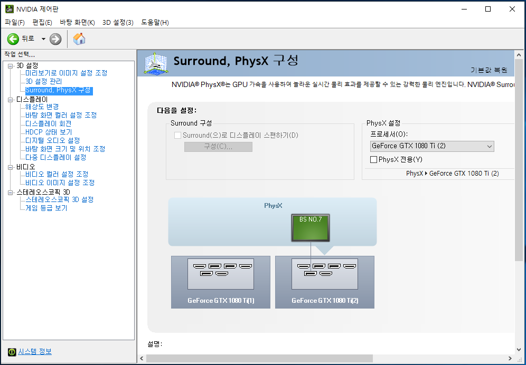Open the 도움말(H) menu

point(155,23)
